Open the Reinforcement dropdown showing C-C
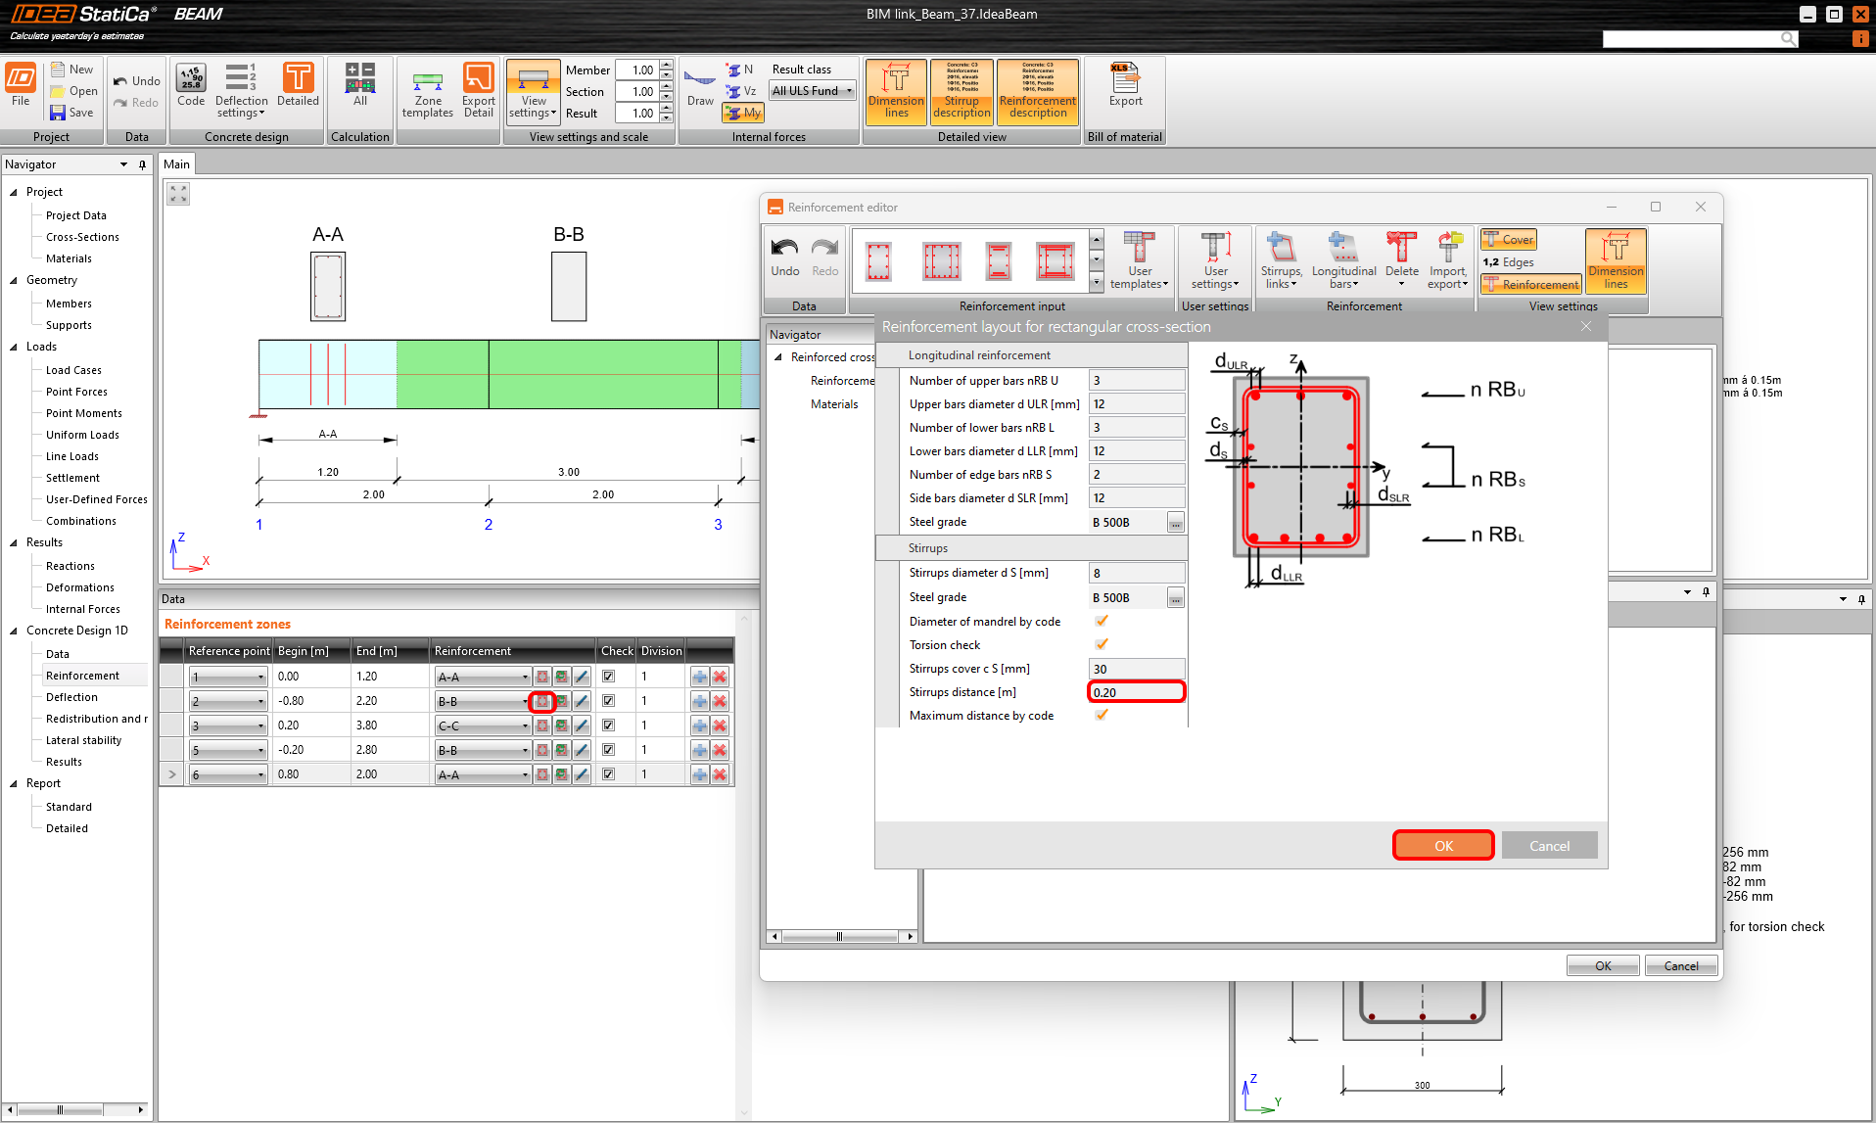This screenshot has height=1123, width=1876. click(x=483, y=725)
